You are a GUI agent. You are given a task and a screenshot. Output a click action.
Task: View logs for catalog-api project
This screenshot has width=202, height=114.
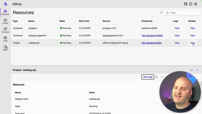click(x=177, y=43)
